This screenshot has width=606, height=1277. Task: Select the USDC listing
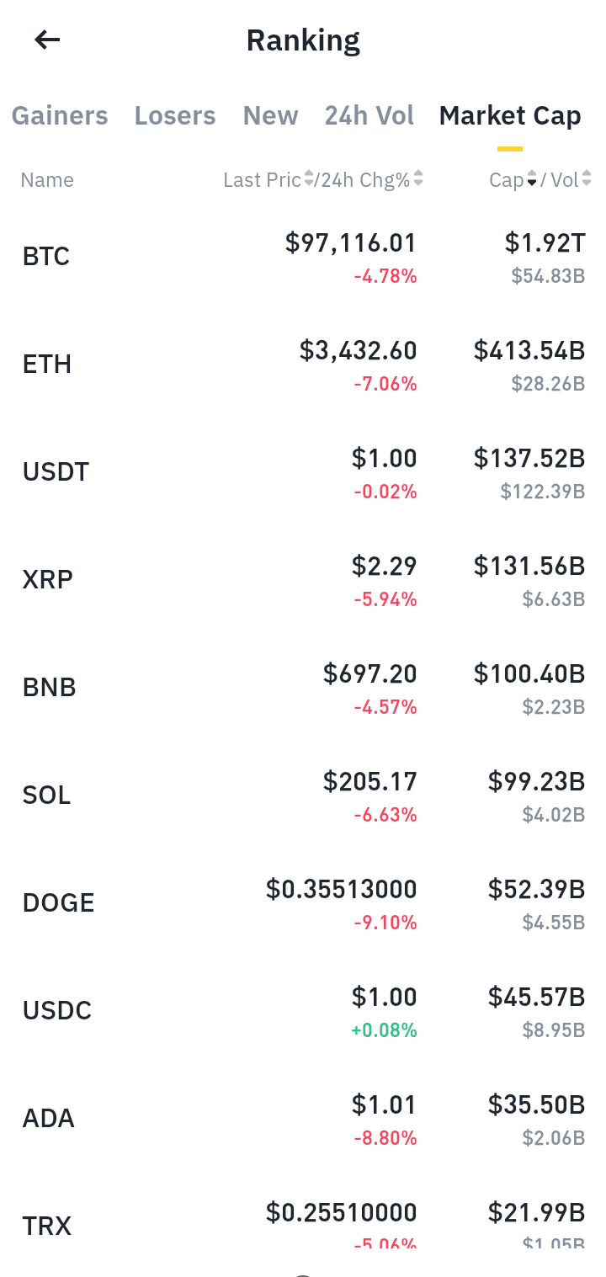(x=303, y=1010)
